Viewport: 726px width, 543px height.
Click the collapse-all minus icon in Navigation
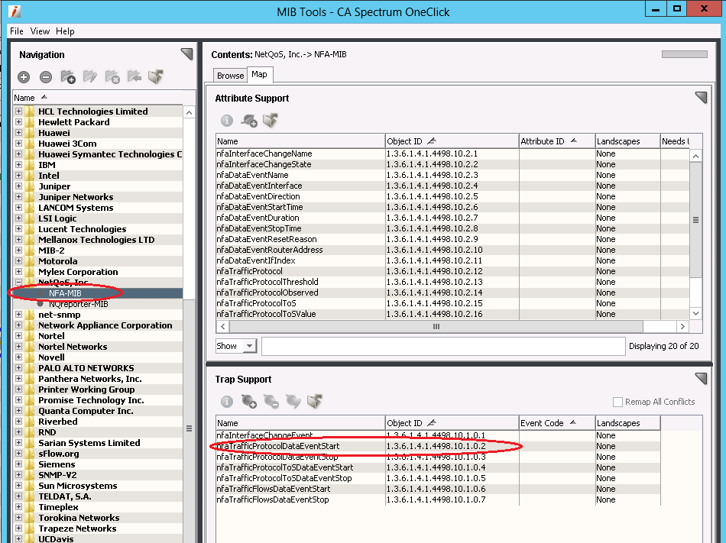pyautogui.click(x=46, y=77)
